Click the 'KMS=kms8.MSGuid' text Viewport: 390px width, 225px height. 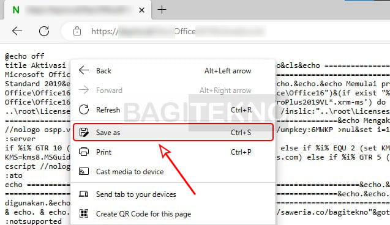coord(37,158)
